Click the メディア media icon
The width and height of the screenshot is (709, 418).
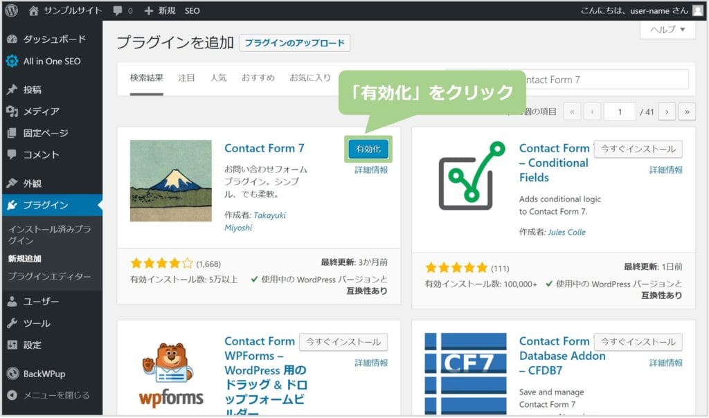click(x=12, y=111)
